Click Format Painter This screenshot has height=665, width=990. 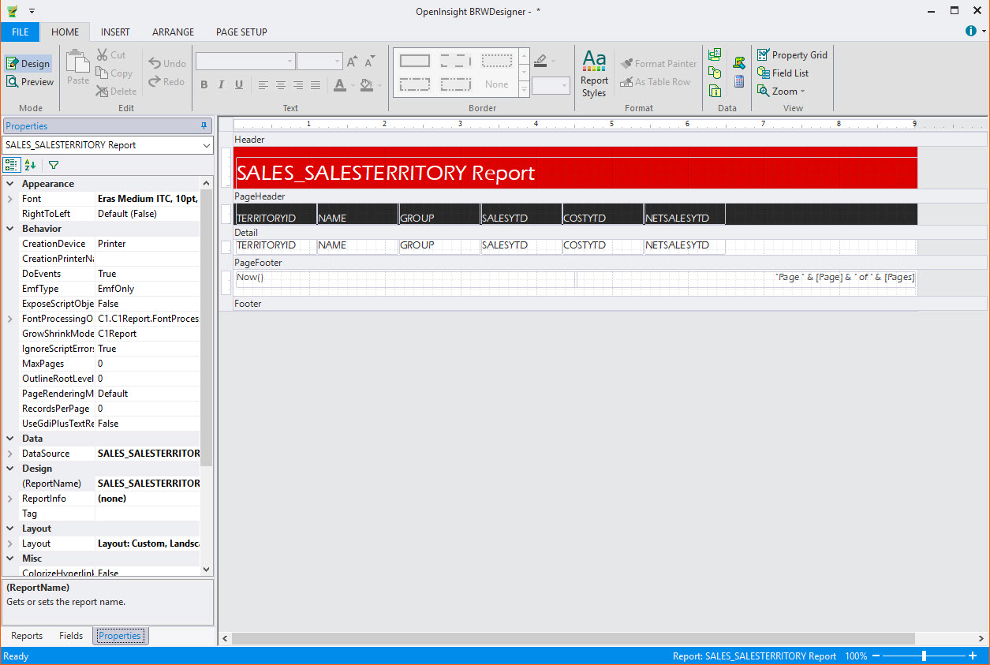pos(659,64)
